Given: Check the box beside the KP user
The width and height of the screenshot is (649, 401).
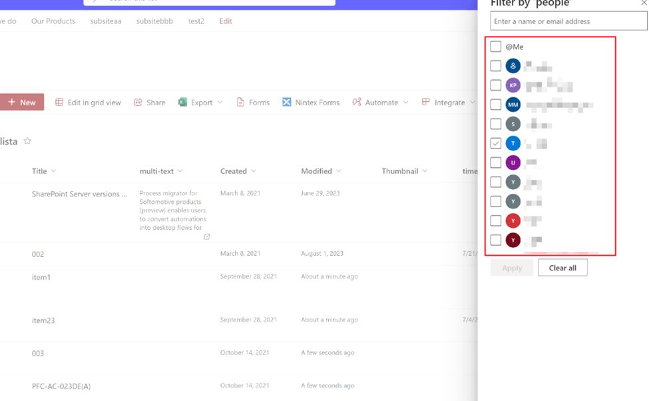Looking at the screenshot, I should pyautogui.click(x=495, y=85).
